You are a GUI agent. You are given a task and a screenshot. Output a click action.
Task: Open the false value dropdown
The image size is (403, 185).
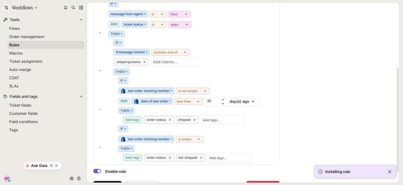[179, 14]
